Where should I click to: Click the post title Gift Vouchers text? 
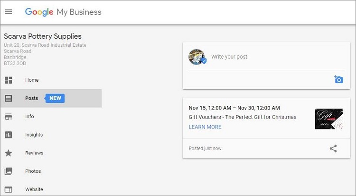[x=243, y=117]
